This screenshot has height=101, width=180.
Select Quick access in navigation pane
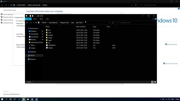[34, 28]
